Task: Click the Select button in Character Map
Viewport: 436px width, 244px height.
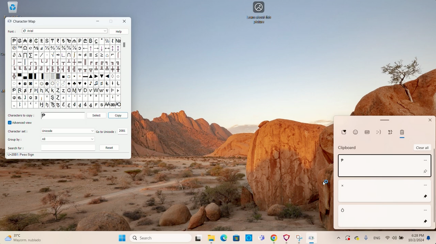Action: 96,115
